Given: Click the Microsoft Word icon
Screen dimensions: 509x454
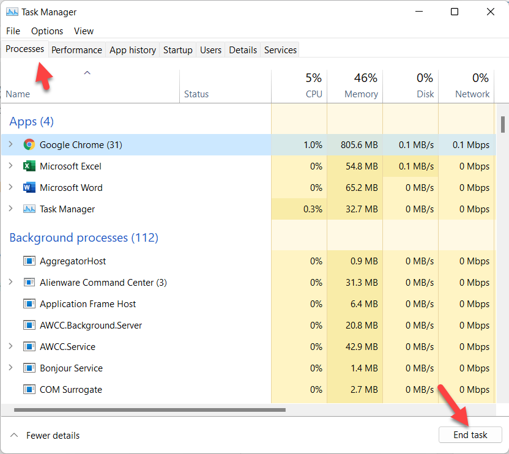Looking at the screenshot, I should (x=29, y=188).
